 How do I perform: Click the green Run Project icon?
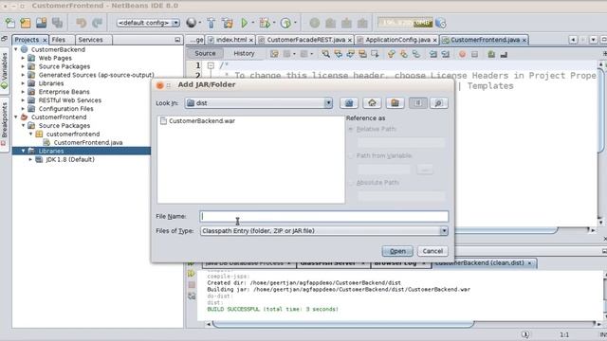tap(245, 23)
